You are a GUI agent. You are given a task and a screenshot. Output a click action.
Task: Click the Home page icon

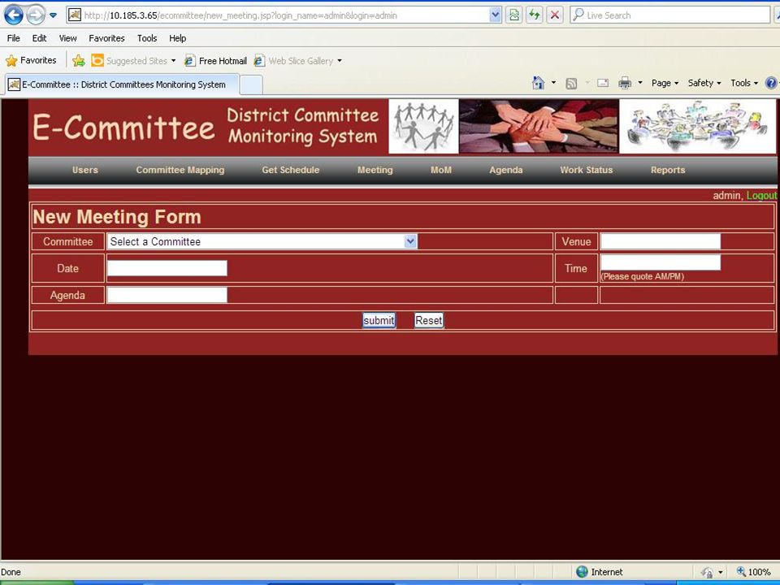(538, 83)
